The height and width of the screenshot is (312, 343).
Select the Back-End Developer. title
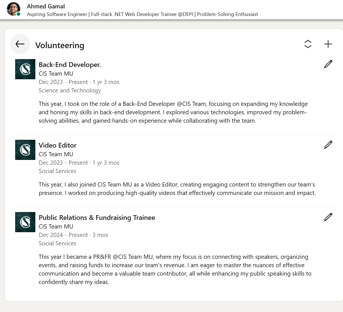coord(70,65)
